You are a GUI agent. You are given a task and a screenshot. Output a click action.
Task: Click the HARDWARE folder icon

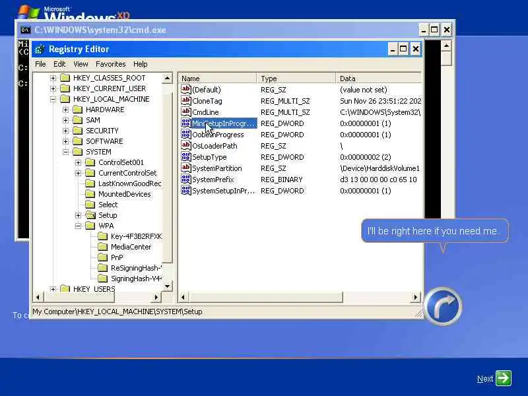pyautogui.click(x=77, y=110)
